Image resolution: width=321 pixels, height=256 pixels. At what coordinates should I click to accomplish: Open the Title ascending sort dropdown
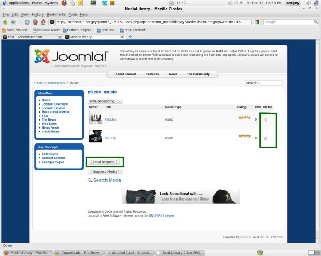[105, 101]
